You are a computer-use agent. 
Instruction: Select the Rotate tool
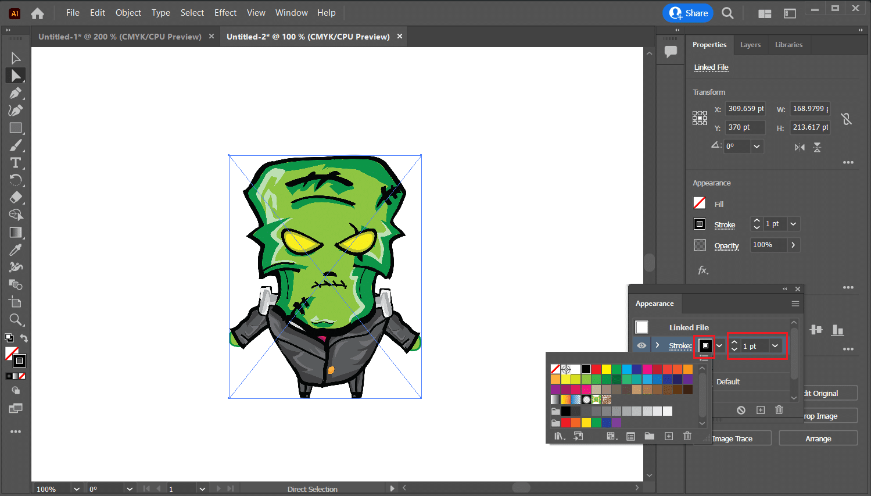(x=16, y=180)
